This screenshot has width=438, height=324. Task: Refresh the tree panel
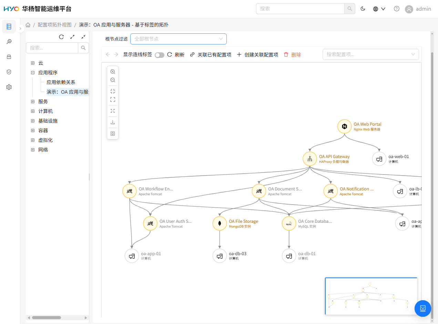coord(61,37)
